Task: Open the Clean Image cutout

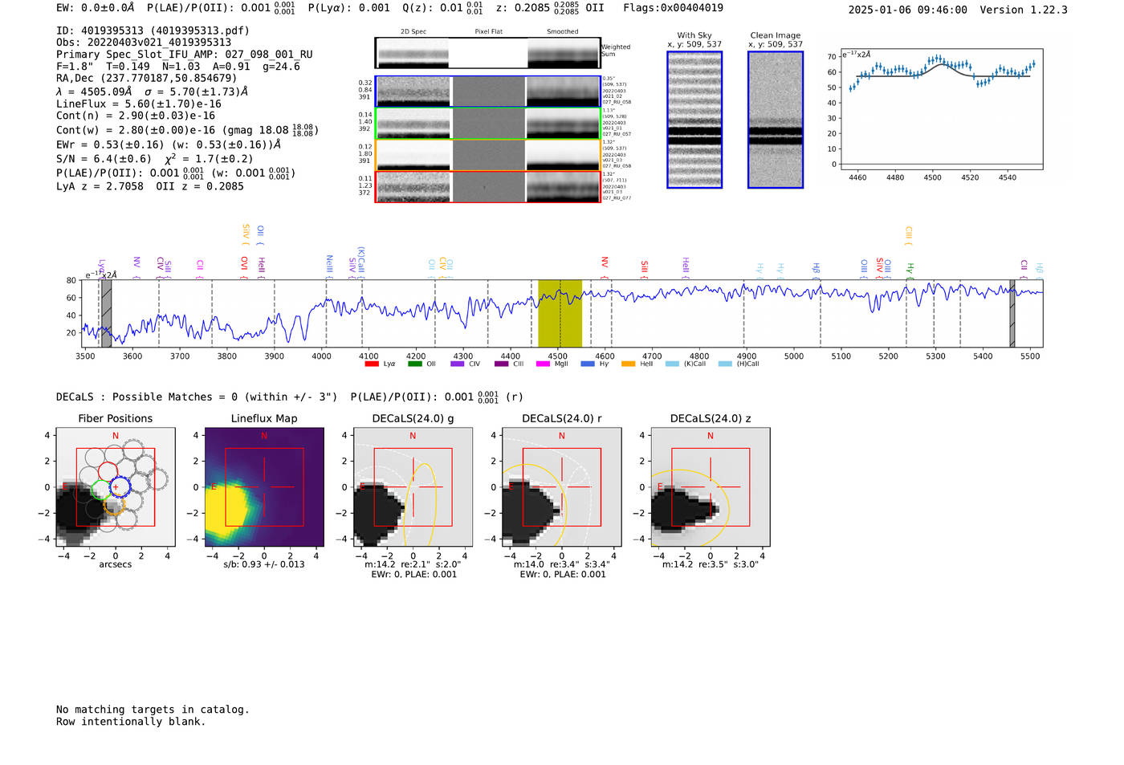Action: coord(776,120)
